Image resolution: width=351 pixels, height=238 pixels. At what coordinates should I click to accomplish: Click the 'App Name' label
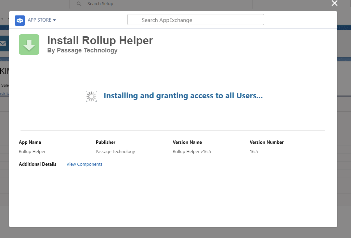(x=30, y=142)
